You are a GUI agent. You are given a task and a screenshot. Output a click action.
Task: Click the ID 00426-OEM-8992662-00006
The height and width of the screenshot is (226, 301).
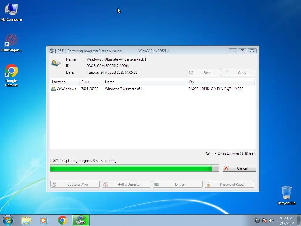(x=108, y=66)
